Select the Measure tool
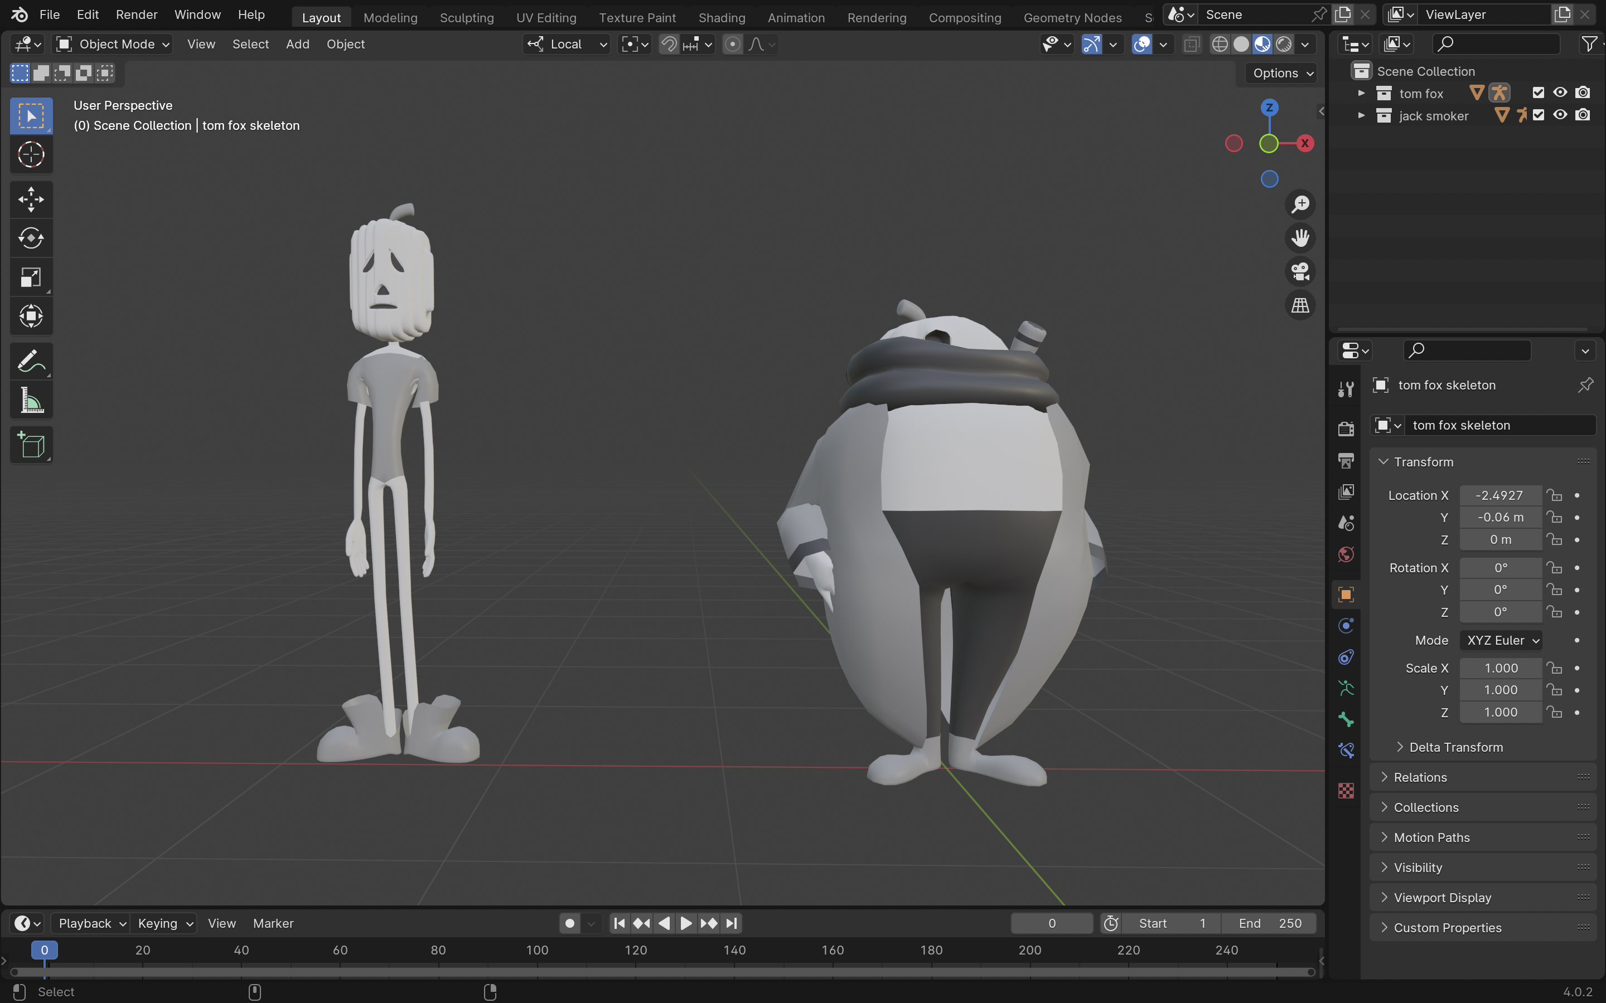This screenshot has height=1003, width=1606. [31, 401]
